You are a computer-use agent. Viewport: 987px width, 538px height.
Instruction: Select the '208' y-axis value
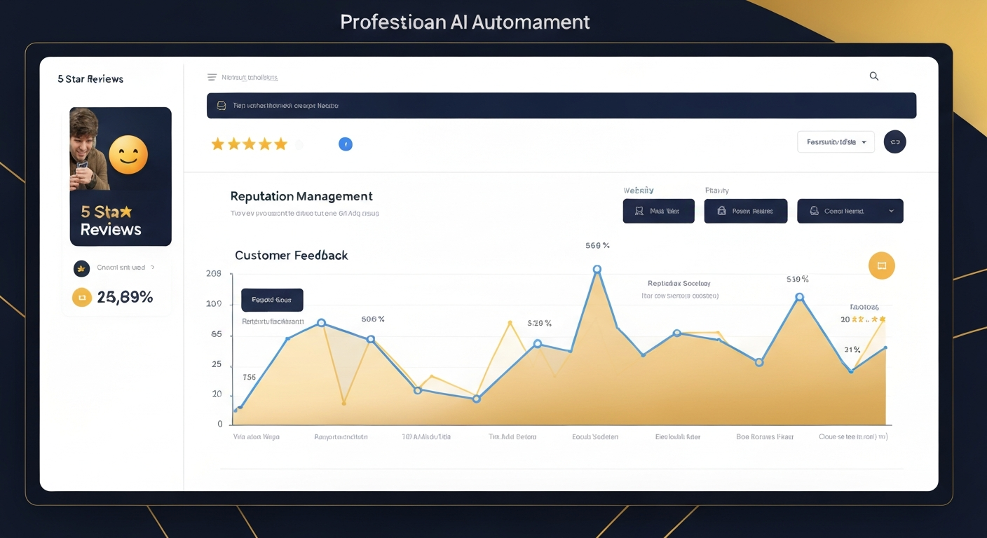(214, 274)
